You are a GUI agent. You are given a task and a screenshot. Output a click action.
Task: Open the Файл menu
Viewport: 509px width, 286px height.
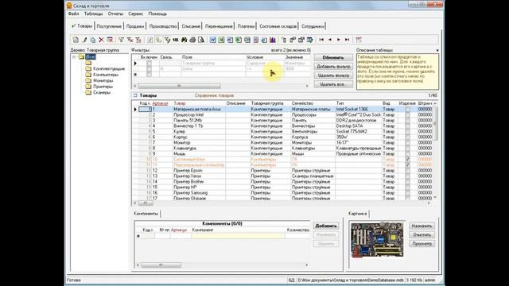pos(74,14)
